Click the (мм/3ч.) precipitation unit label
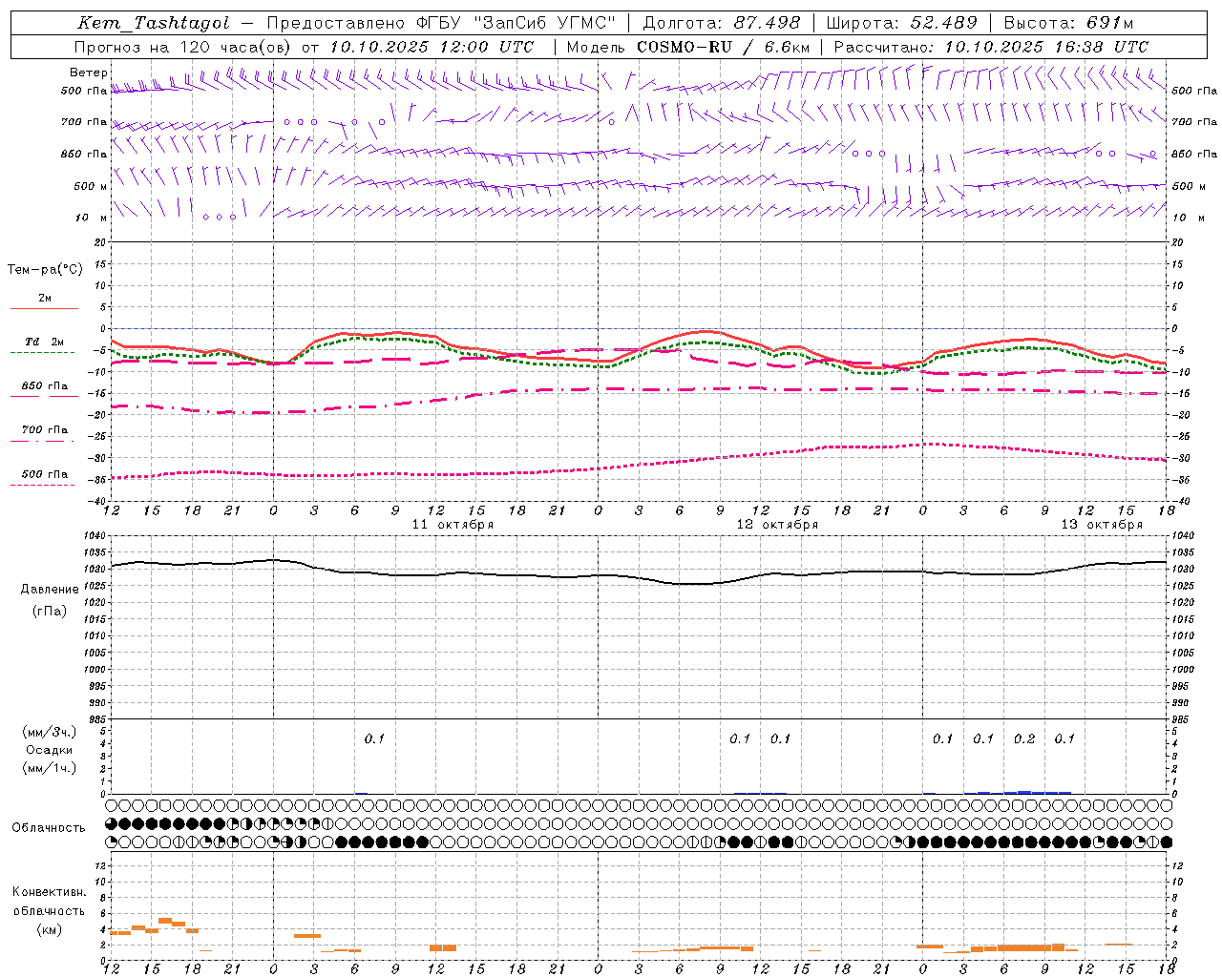The image size is (1222, 977). (x=50, y=732)
